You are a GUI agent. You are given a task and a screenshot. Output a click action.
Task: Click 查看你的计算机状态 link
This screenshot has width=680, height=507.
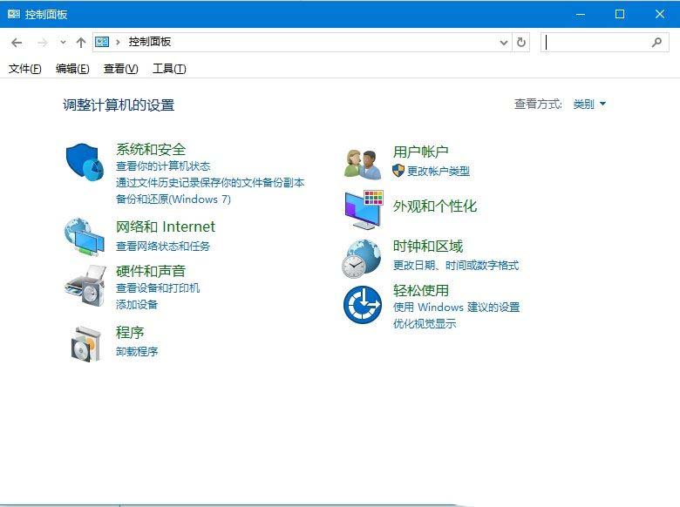163,166
